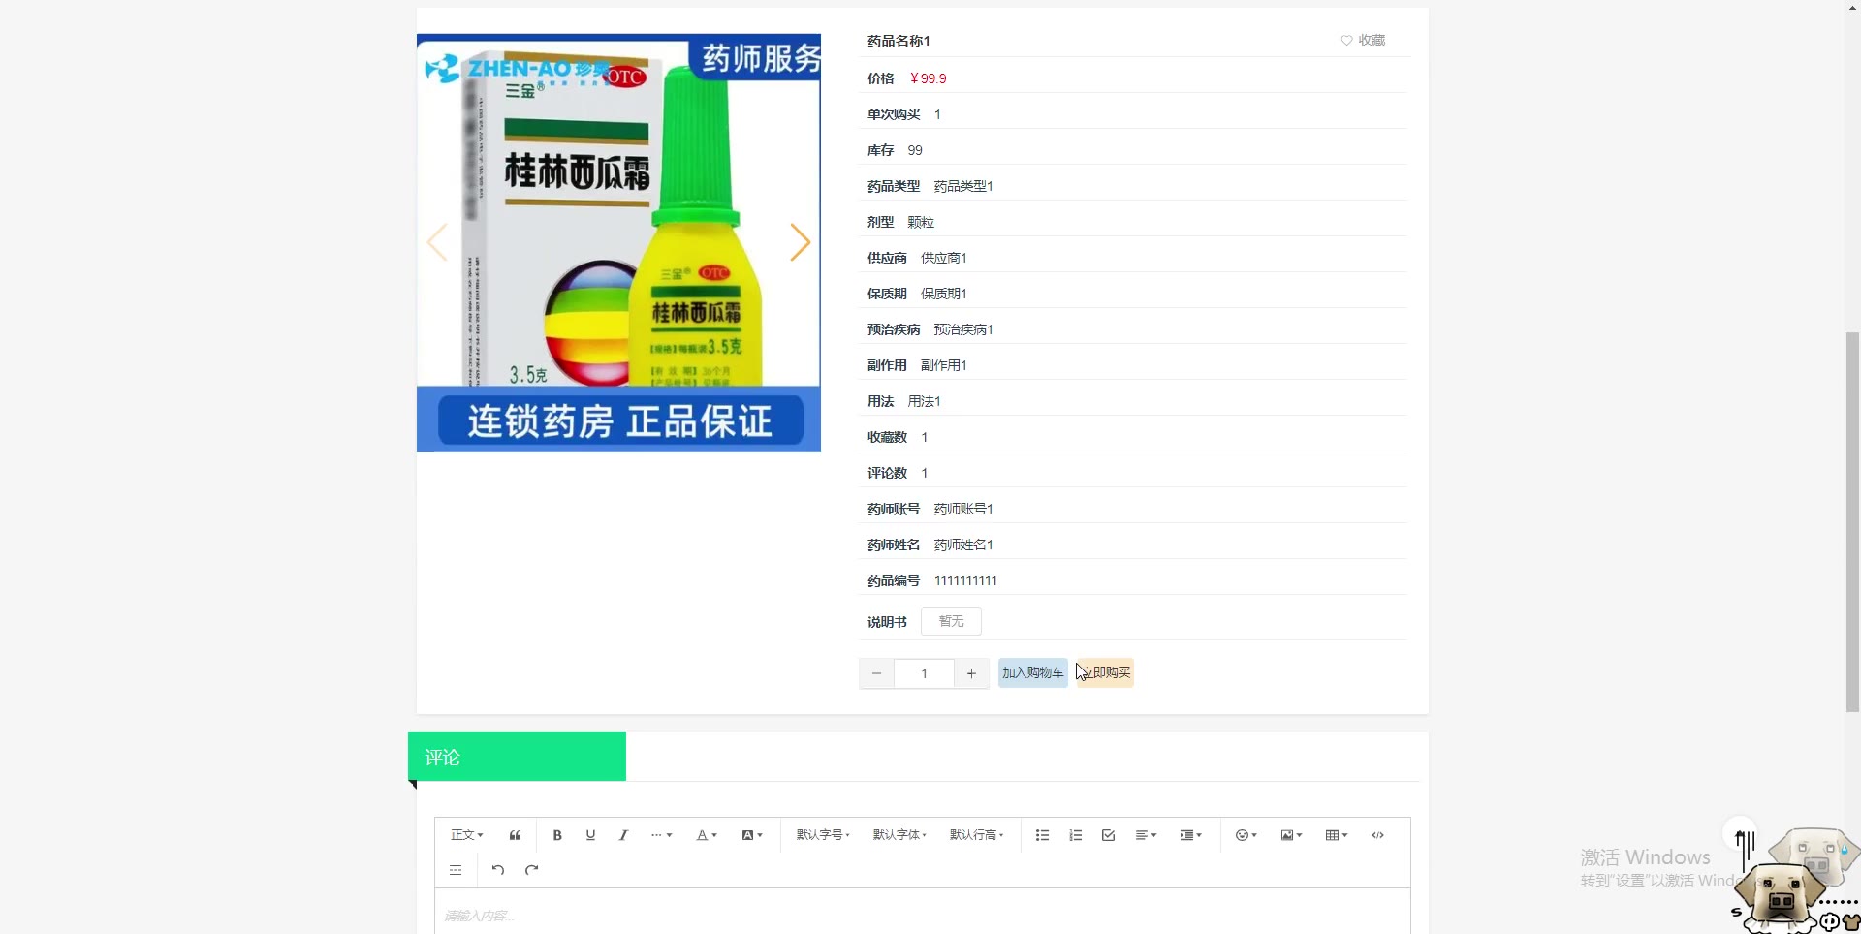Open the background color picker
This screenshot has height=934, width=1861.
tap(752, 835)
